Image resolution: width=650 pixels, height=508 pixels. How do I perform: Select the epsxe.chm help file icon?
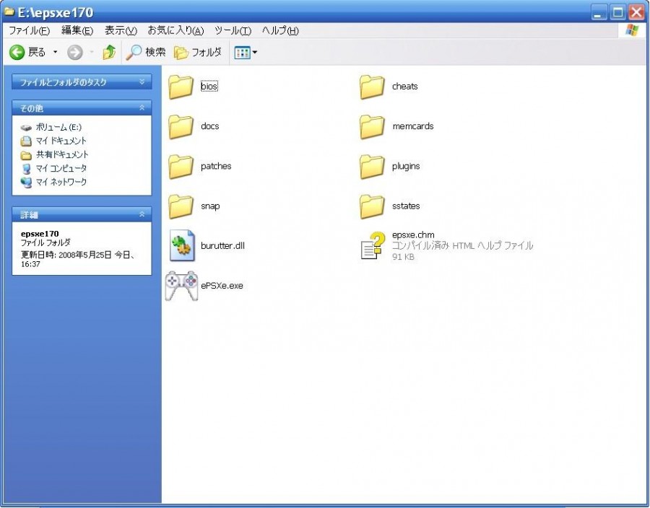click(372, 245)
